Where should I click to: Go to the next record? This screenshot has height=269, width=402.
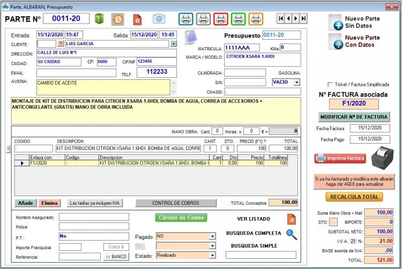pyautogui.click(x=296, y=18)
